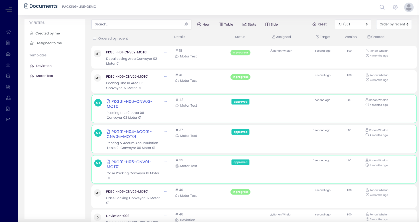Click the approved badge for document #37
419x222 pixels.
point(240,132)
